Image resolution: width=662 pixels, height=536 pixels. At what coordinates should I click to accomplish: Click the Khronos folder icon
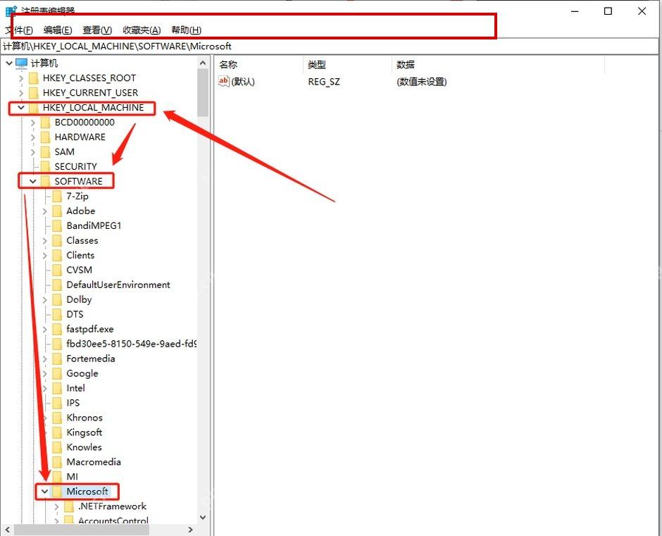(57, 418)
